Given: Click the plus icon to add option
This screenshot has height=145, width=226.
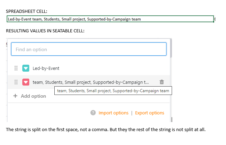Looking at the screenshot, I should (x=15, y=96).
